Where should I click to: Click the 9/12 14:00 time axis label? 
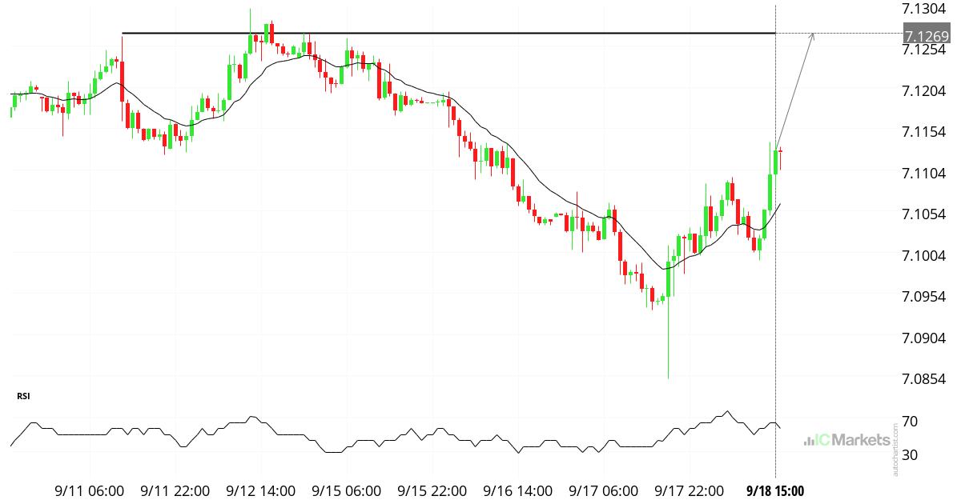pos(261,490)
